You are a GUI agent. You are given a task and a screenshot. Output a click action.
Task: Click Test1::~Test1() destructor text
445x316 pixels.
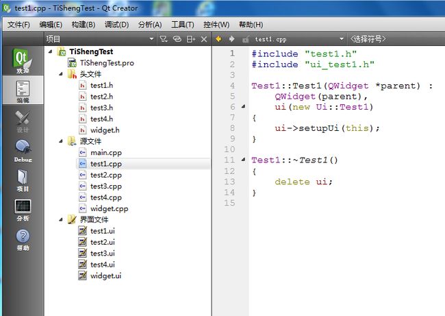294,160
